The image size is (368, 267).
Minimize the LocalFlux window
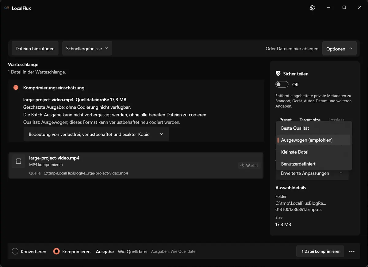329,7
